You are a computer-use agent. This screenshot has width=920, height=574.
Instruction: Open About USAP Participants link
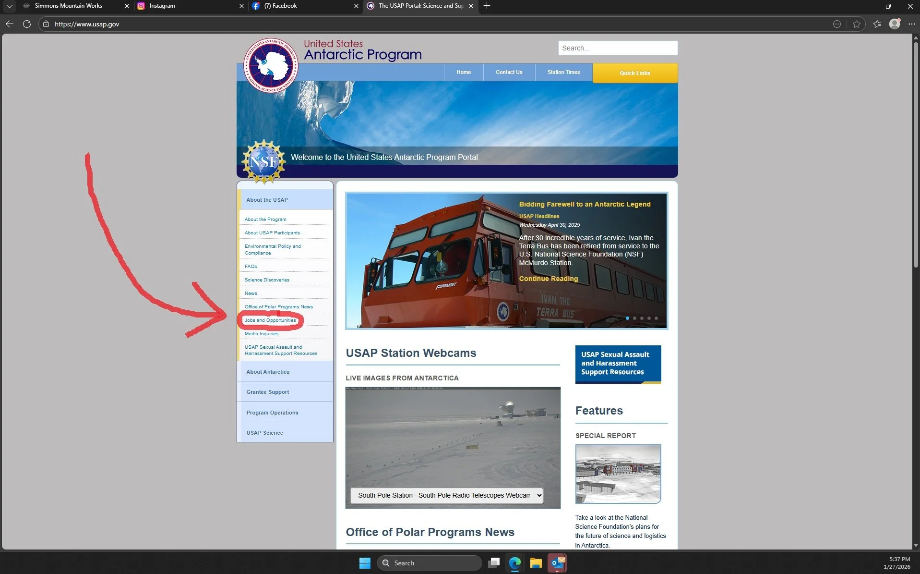tap(272, 232)
